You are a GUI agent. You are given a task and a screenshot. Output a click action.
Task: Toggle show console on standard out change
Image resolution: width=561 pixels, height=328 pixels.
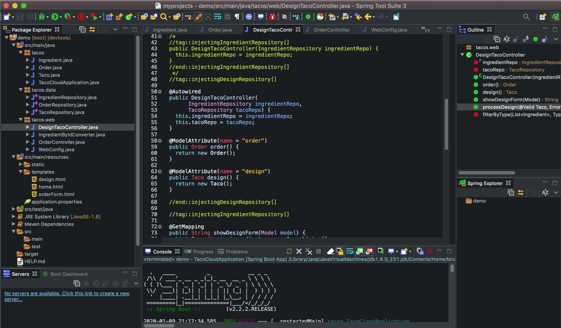[359, 251]
